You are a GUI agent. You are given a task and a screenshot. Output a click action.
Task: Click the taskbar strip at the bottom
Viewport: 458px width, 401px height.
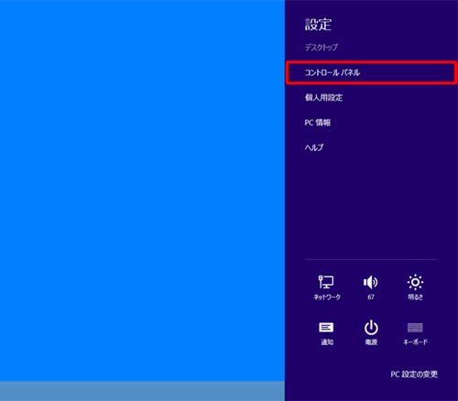click(x=142, y=391)
